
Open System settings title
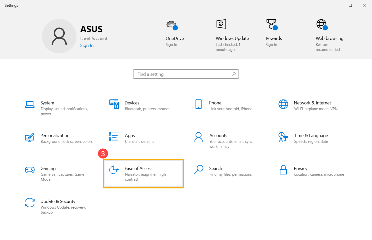tap(47, 103)
